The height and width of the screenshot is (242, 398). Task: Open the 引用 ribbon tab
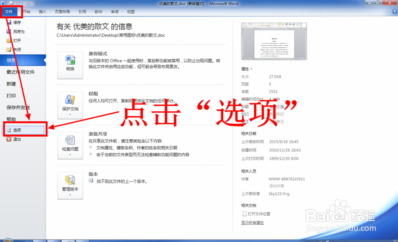pyautogui.click(x=82, y=12)
